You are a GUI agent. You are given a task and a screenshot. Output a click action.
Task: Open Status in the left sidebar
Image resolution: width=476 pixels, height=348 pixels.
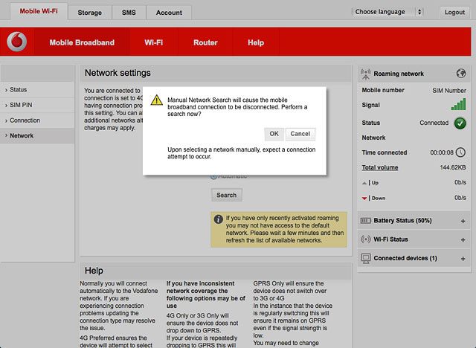tap(37, 90)
